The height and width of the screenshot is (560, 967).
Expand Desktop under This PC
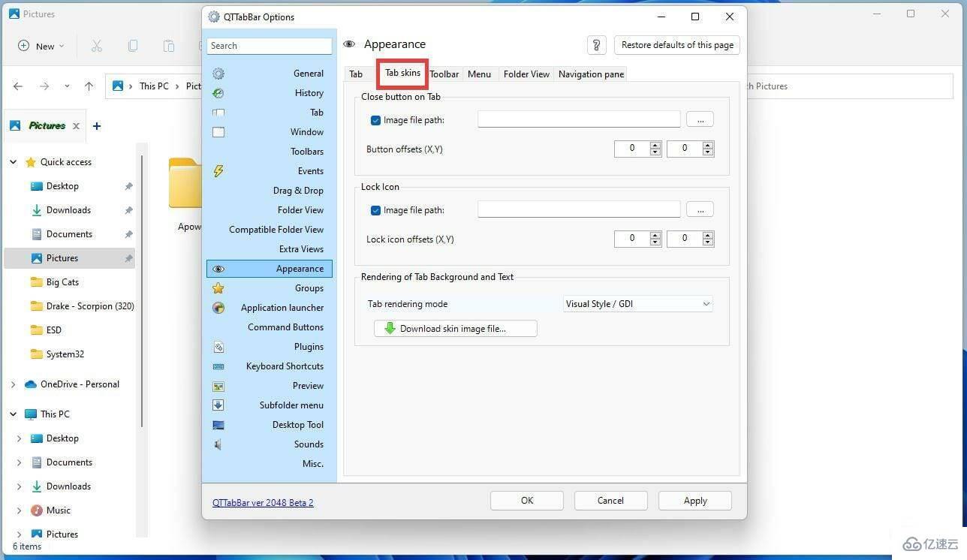click(20, 438)
